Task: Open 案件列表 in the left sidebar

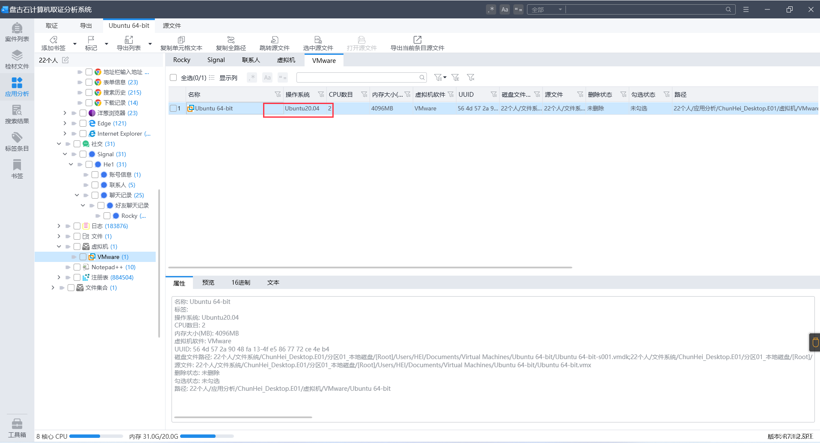Action: coord(17,33)
